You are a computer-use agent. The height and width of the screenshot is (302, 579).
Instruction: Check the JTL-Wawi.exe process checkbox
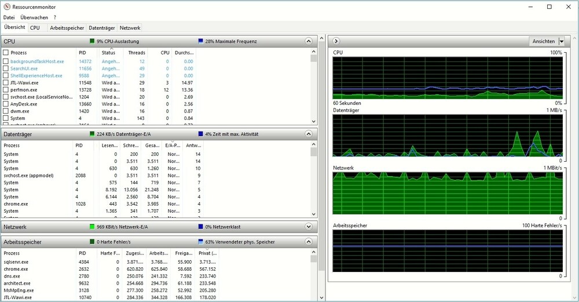click(6, 83)
